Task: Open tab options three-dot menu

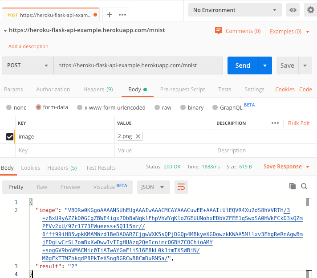Action: coord(122,15)
